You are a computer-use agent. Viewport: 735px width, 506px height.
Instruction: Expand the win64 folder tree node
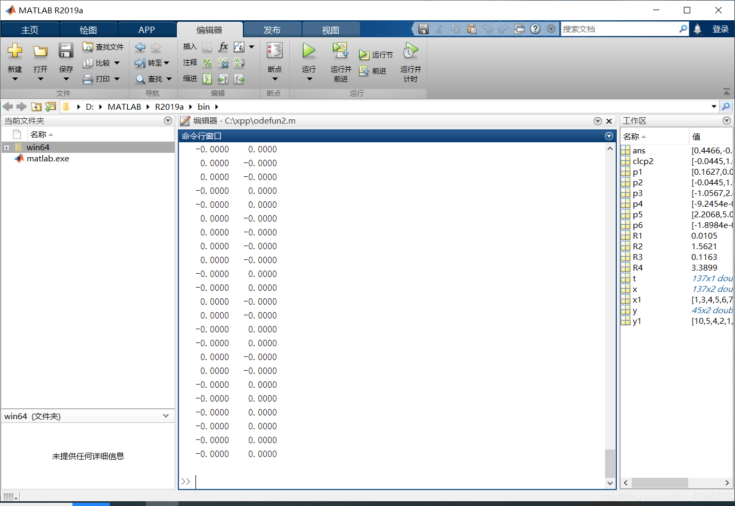tap(6, 148)
